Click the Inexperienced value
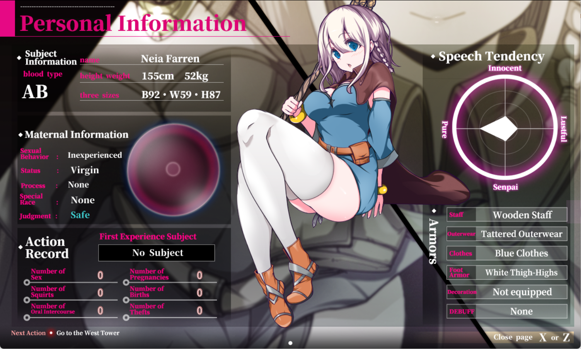581x349 pixels. (x=95, y=155)
